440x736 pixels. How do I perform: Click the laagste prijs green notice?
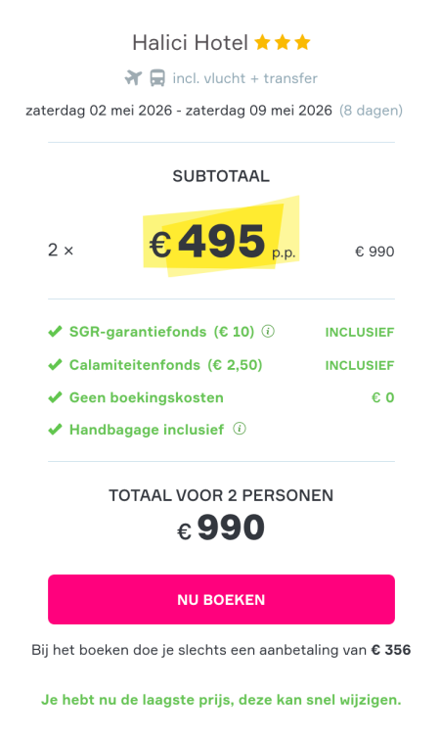point(221,700)
